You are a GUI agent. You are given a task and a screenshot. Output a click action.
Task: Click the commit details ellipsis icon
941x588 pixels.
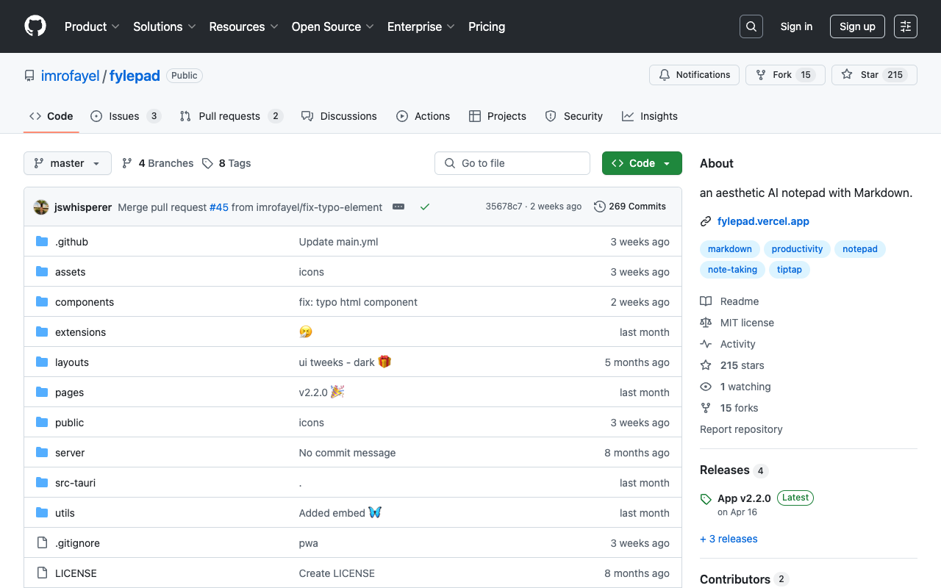coord(398,207)
